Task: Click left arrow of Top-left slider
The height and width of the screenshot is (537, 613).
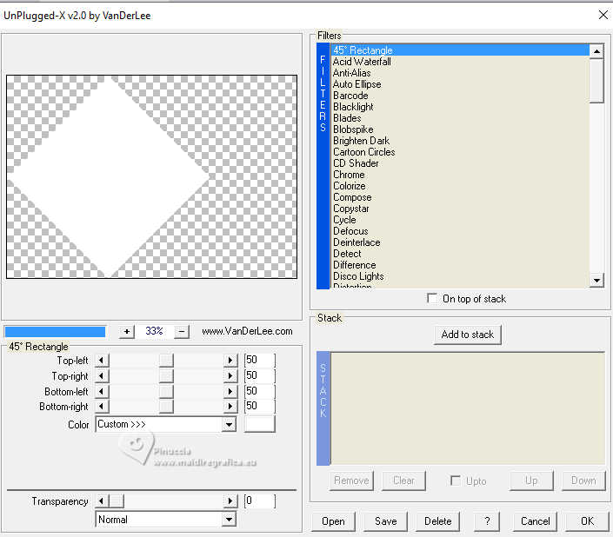Action: click(x=102, y=360)
